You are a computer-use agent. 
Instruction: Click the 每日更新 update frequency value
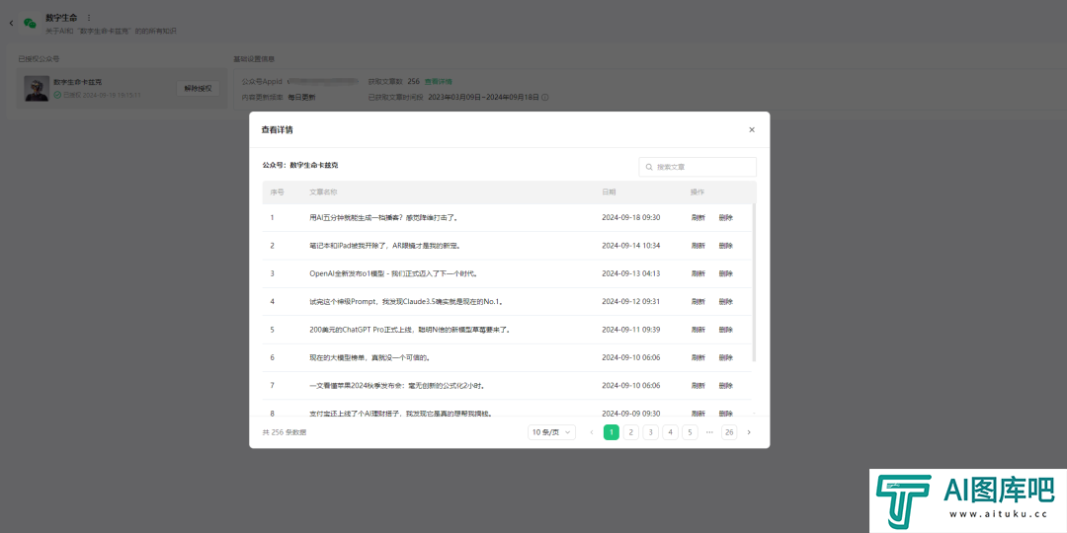click(301, 97)
